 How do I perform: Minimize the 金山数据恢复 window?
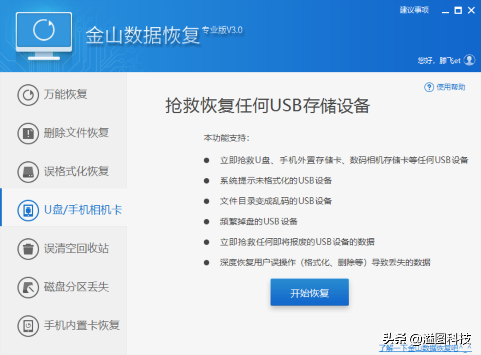[444, 11]
